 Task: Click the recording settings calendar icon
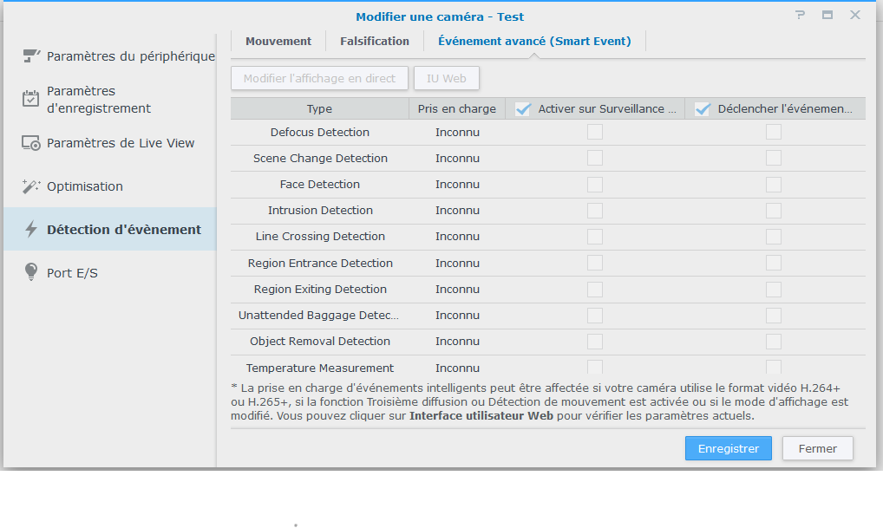click(31, 100)
